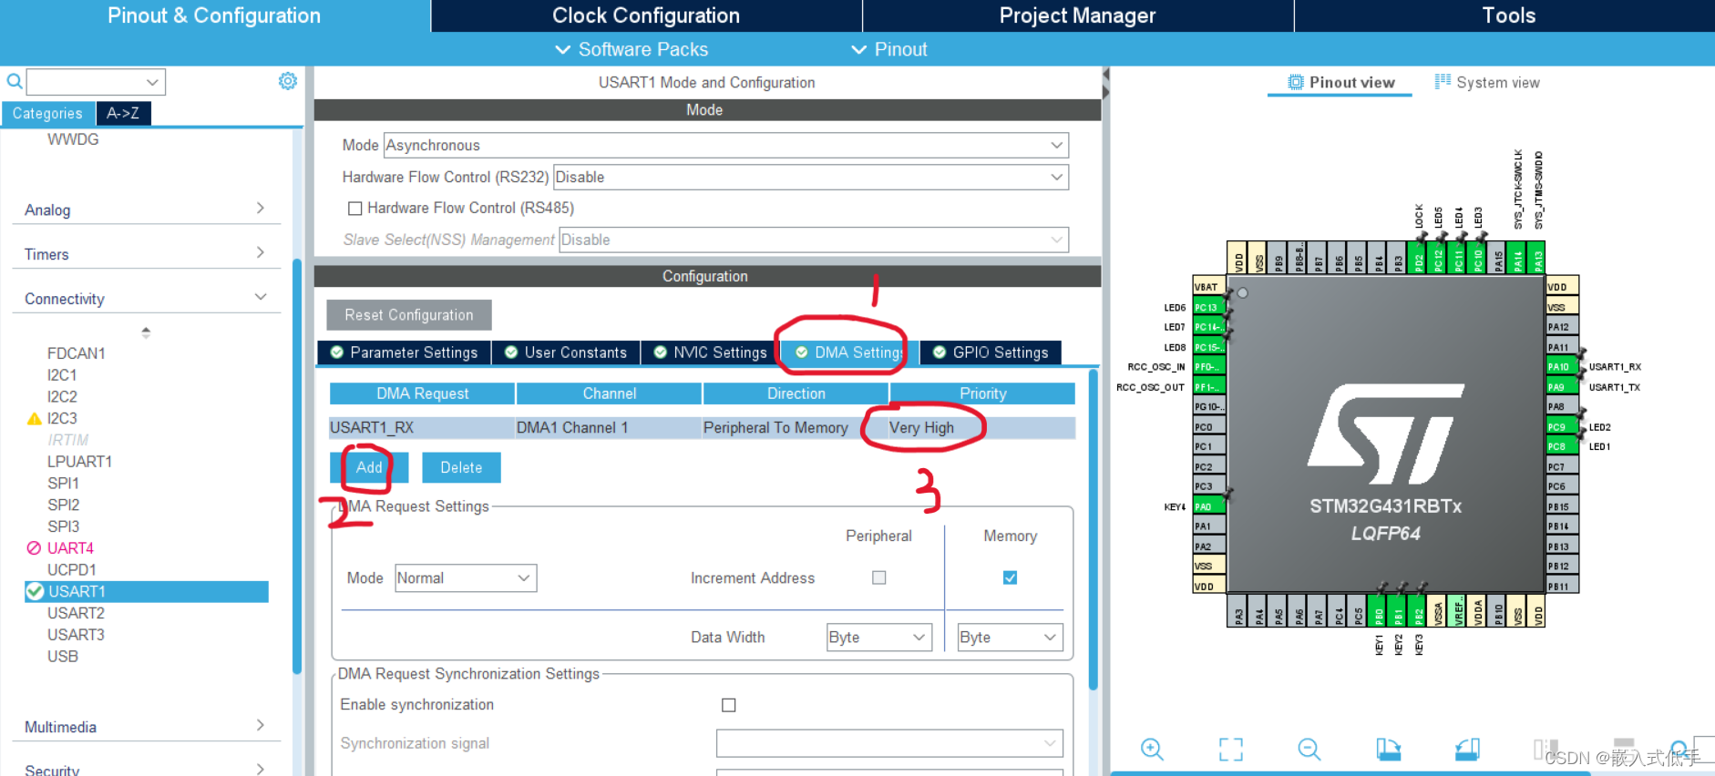
Task: Zoom in on the pinout view
Action: [1152, 749]
